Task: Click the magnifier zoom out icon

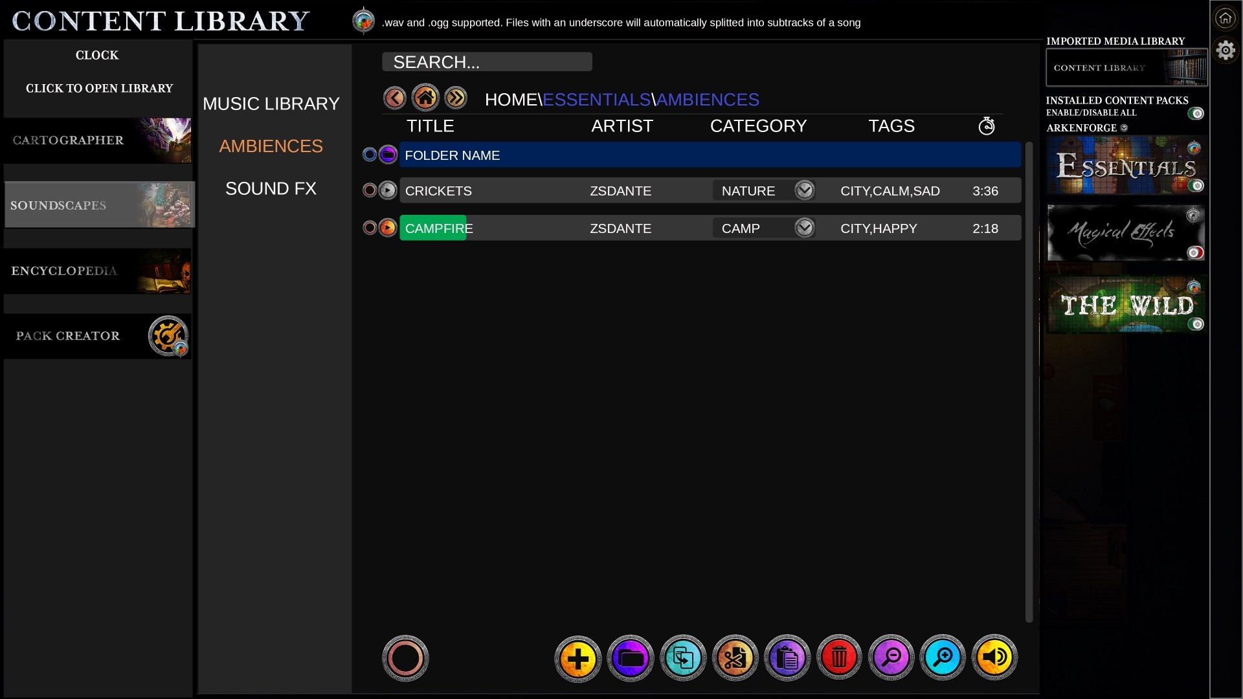Action: [891, 658]
